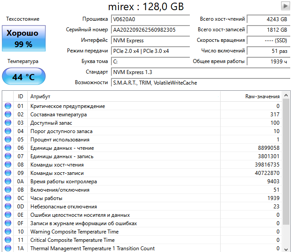Click status orb for Часы работы row
This screenshot has width=292, height=252.
(x=8, y=198)
